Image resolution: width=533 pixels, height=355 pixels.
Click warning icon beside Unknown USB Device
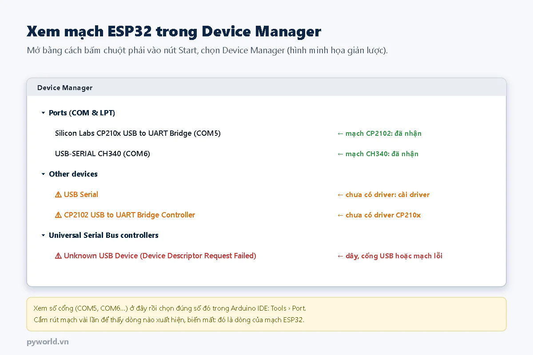[58, 256]
